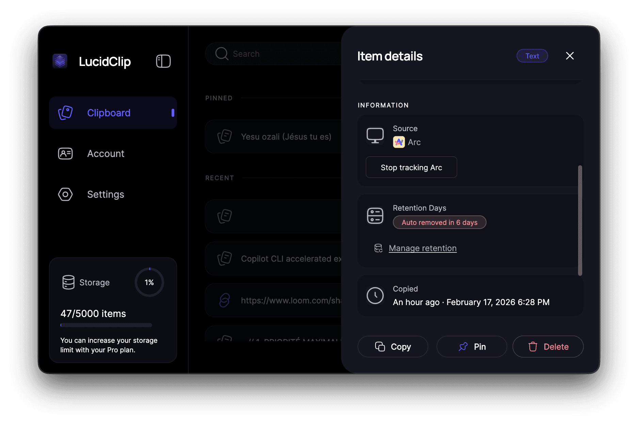Screen dimensions: 638x424
Task: Collapse the RECENT section
Action: point(220,178)
